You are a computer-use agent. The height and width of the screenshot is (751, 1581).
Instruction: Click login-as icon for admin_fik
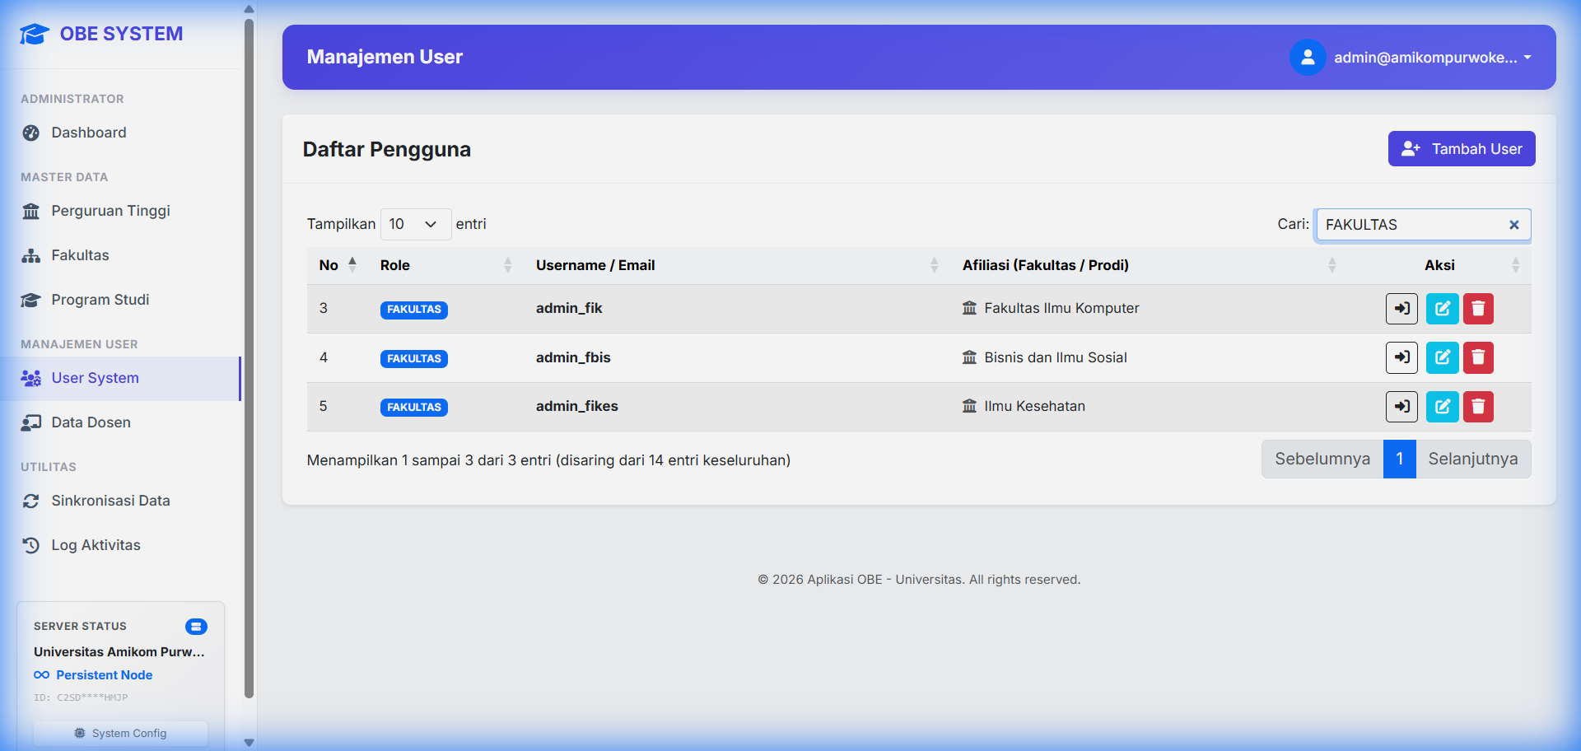click(x=1401, y=309)
